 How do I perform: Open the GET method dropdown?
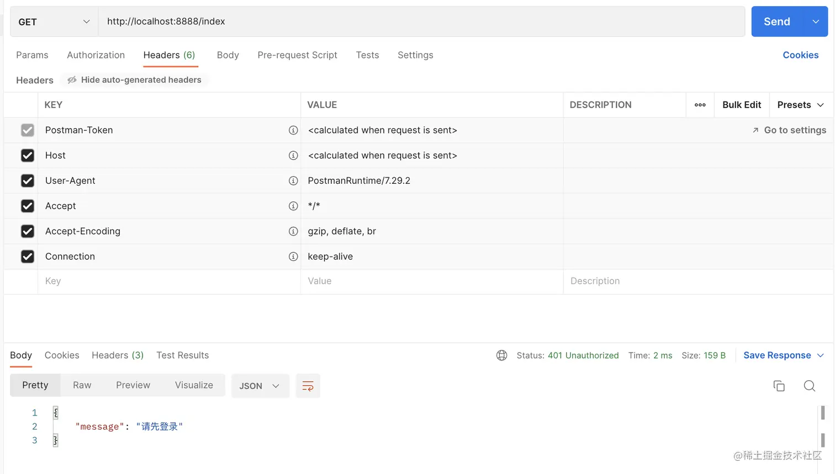[x=54, y=22]
